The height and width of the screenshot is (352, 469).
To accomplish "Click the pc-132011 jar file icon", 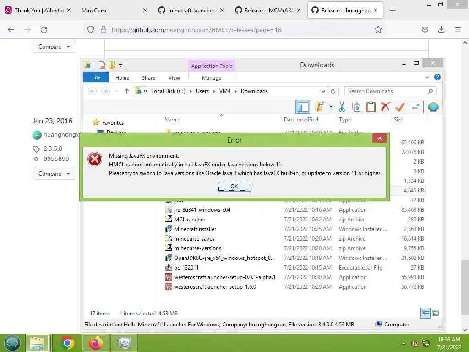I will [169, 267].
